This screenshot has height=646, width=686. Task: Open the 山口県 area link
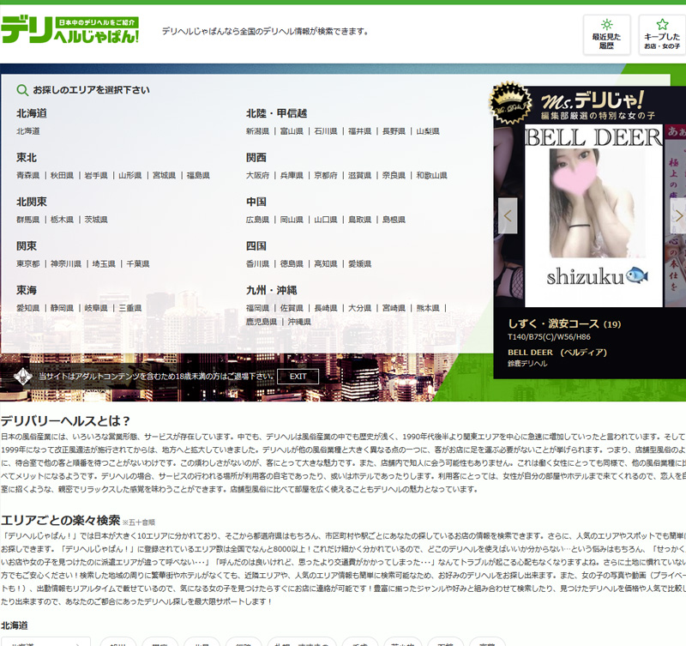click(x=326, y=220)
